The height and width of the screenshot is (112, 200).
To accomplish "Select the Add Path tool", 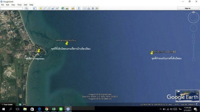I will click(49, 8).
